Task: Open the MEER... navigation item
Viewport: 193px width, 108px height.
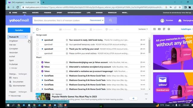Action: 125,13
